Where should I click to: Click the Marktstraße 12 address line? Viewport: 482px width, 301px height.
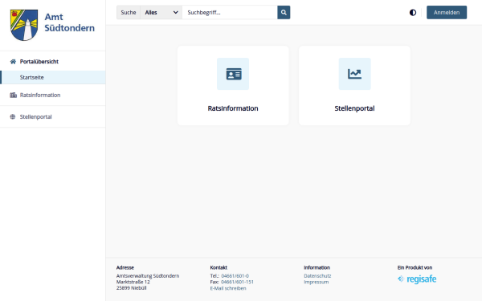[x=133, y=282]
